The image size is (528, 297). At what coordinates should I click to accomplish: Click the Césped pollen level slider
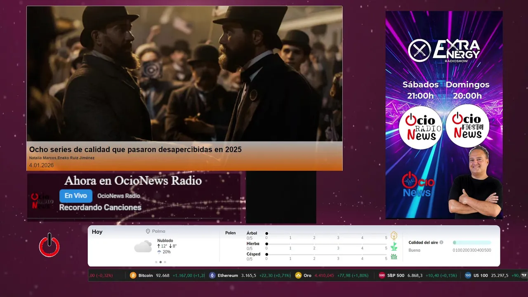tap(327, 255)
